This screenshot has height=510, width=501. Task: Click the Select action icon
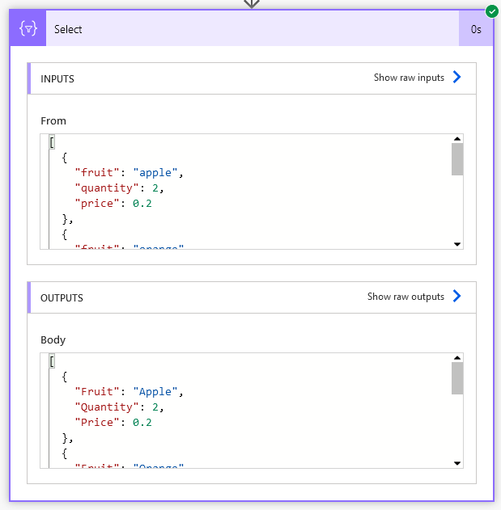click(28, 29)
